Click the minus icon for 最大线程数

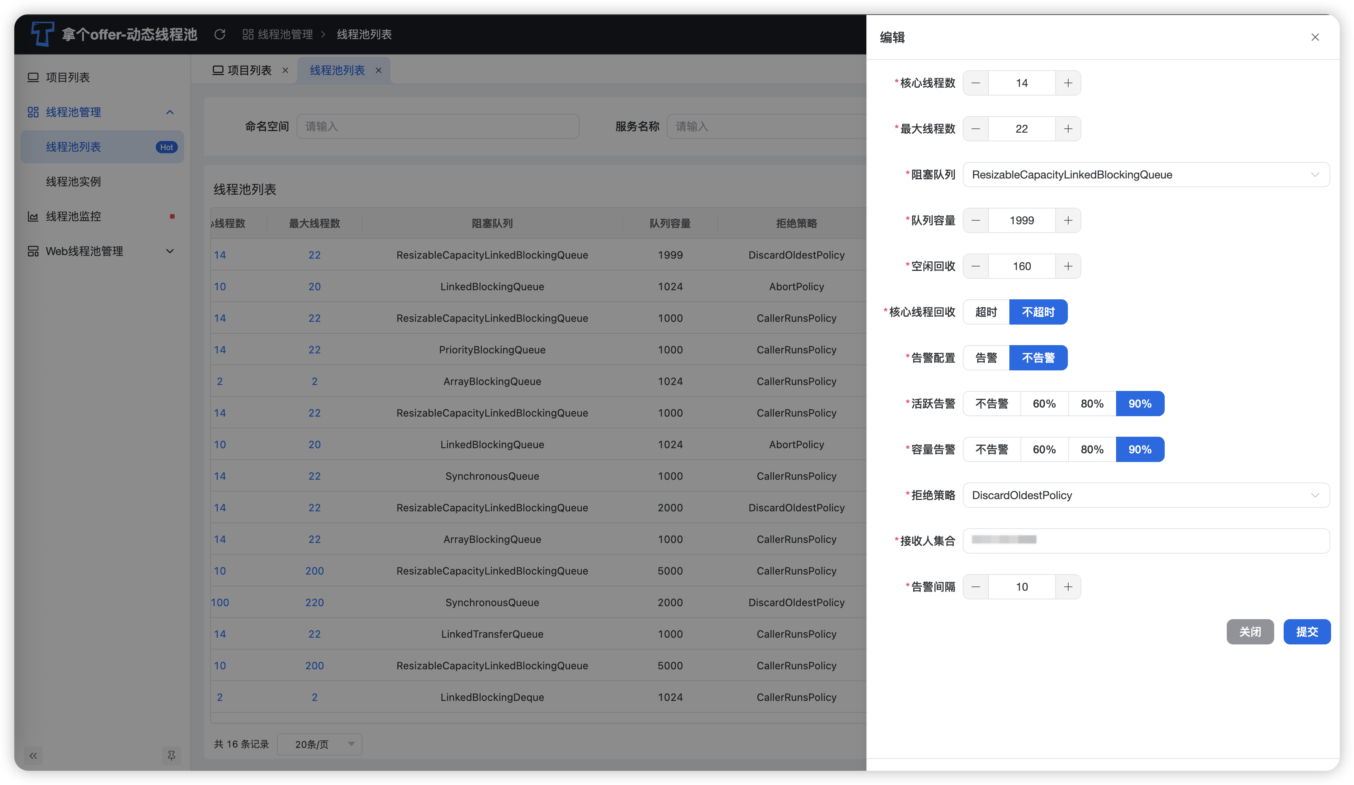pos(976,129)
